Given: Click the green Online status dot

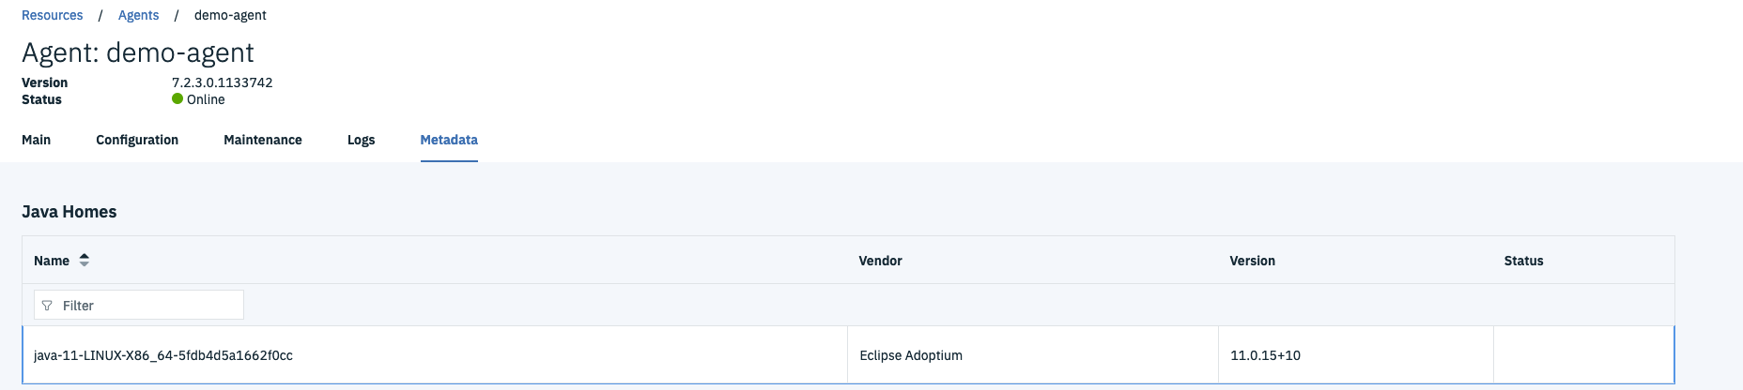Looking at the screenshot, I should [x=177, y=99].
